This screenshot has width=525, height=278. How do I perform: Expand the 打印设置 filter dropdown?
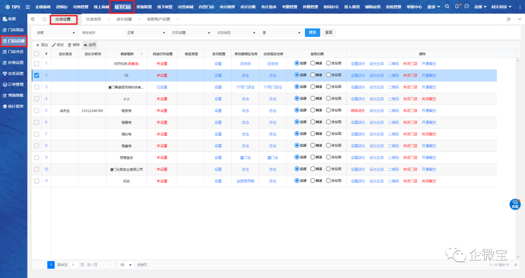tap(190, 33)
